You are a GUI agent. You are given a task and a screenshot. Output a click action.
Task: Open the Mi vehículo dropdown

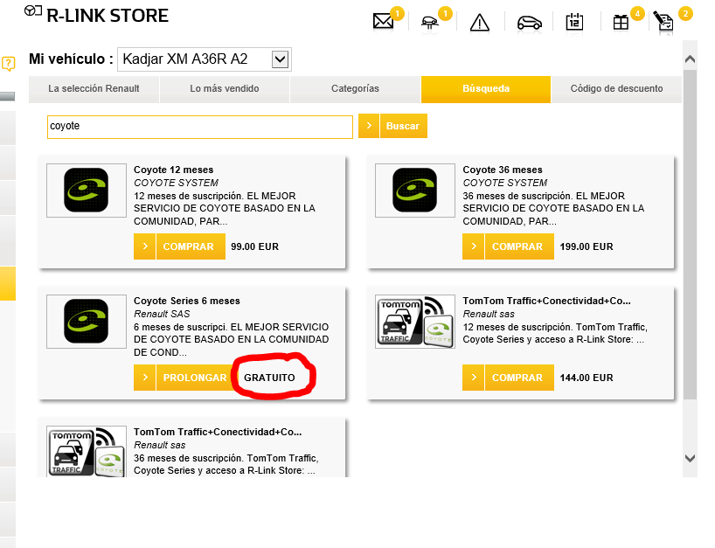205,59
